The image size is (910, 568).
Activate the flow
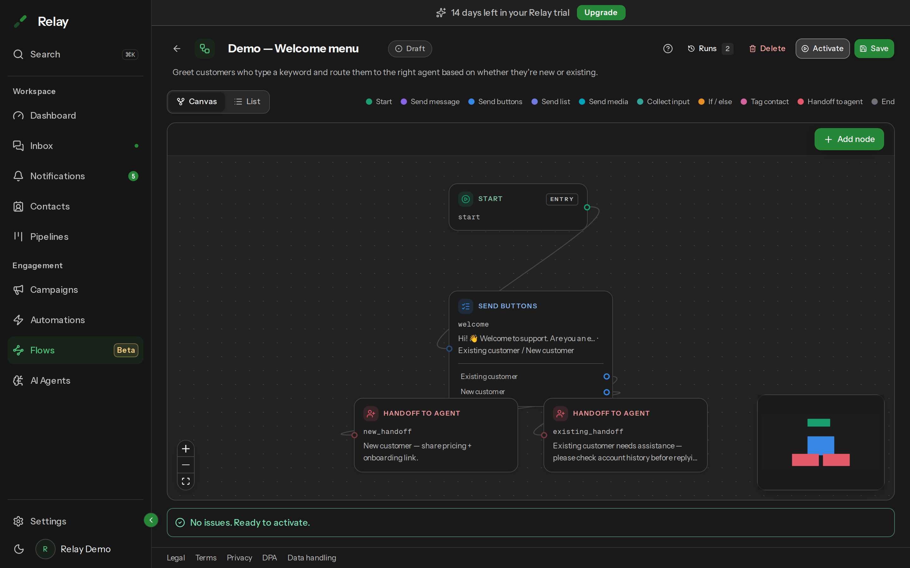(822, 49)
